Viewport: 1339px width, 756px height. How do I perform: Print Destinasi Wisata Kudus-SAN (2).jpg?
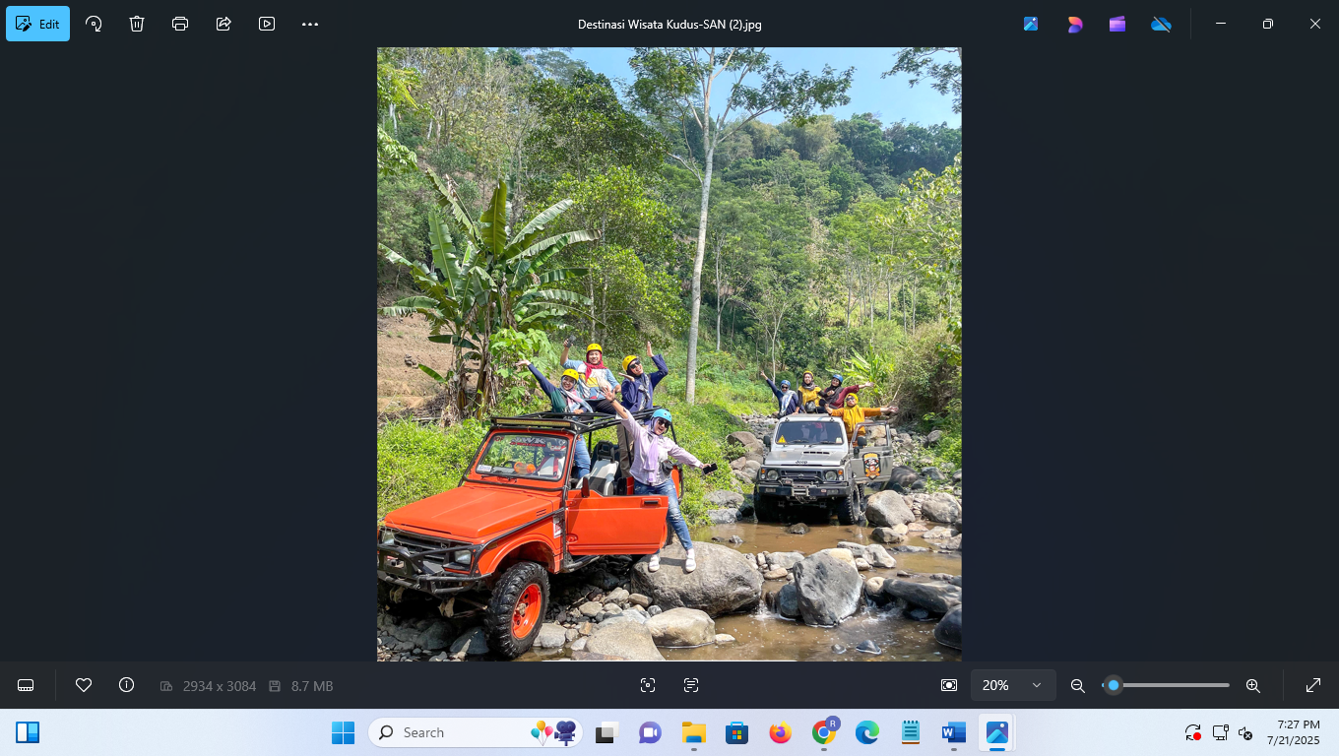click(180, 23)
